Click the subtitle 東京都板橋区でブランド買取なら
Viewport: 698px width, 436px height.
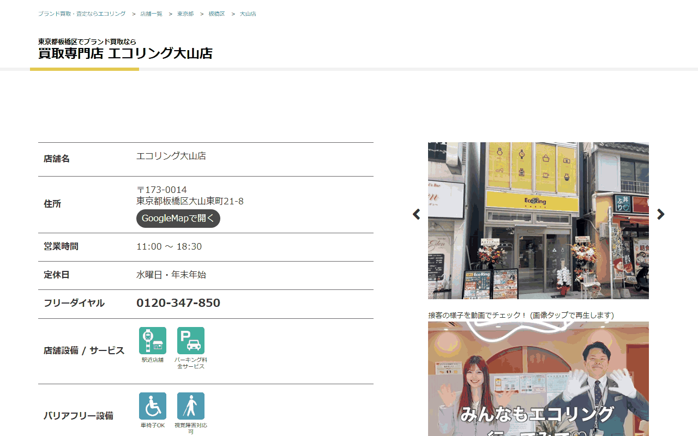pyautogui.click(x=87, y=41)
